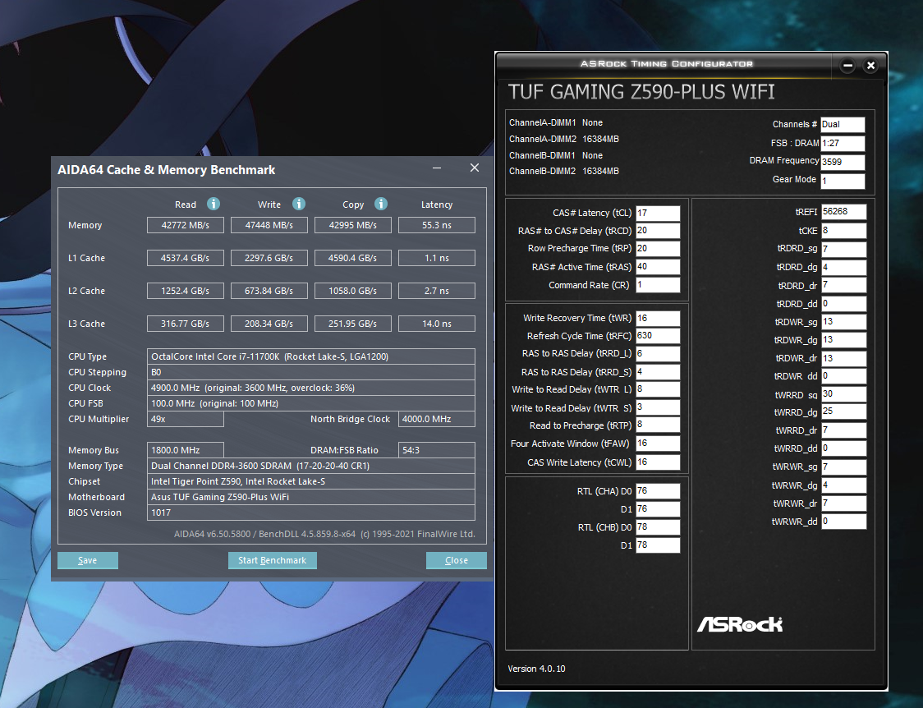
Task: Click the Memory Bus 1800.0 MHz field
Action: click(x=186, y=450)
